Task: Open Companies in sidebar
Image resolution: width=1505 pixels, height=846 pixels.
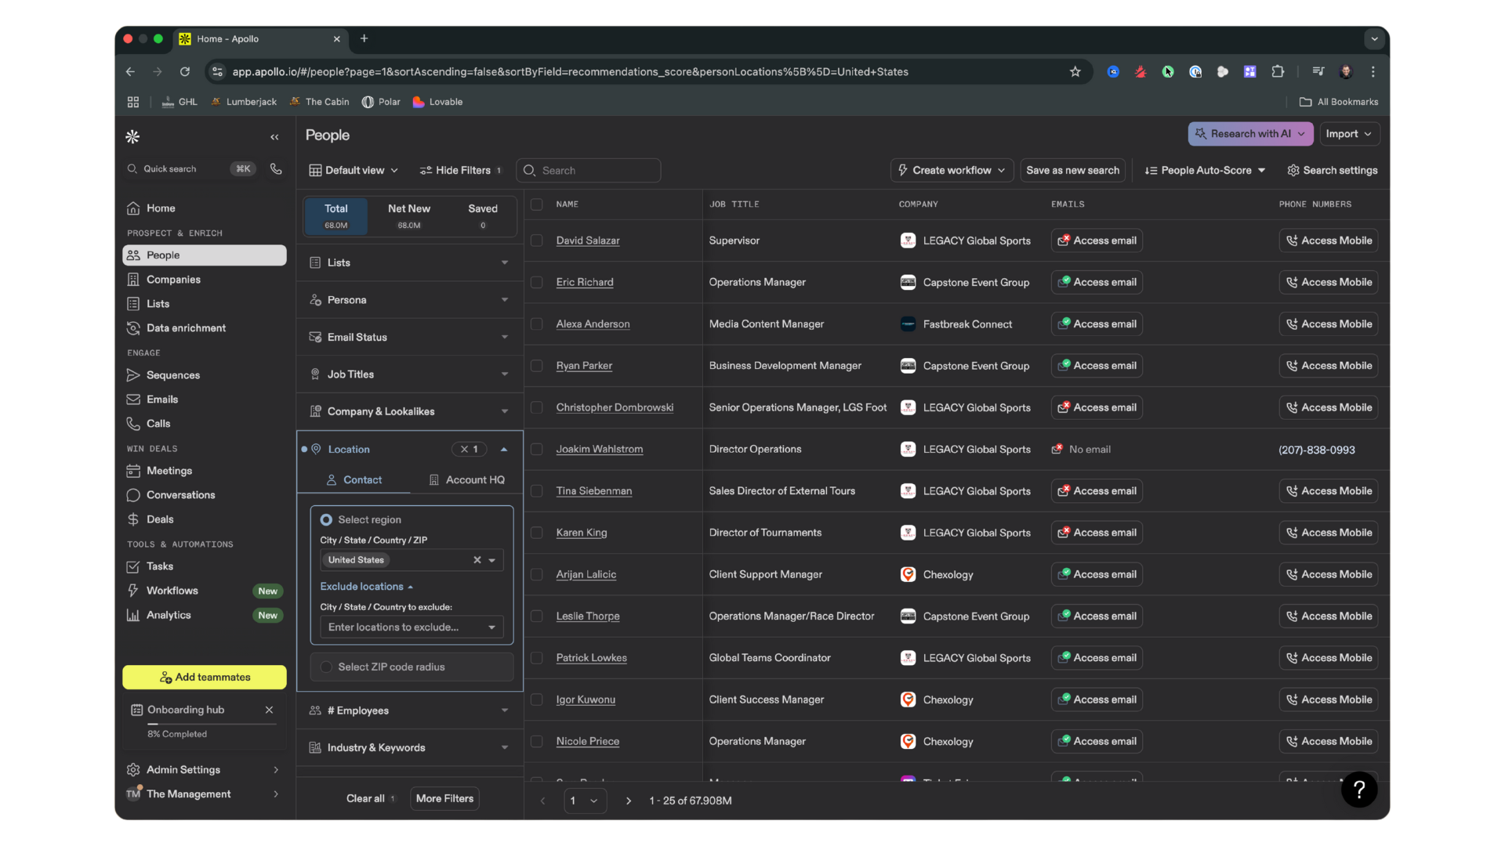Action: click(x=205, y=280)
